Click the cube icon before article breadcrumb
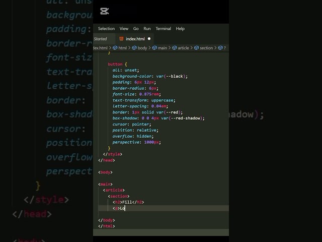Image resolution: width=322 pixels, height=242 pixels. [175, 48]
